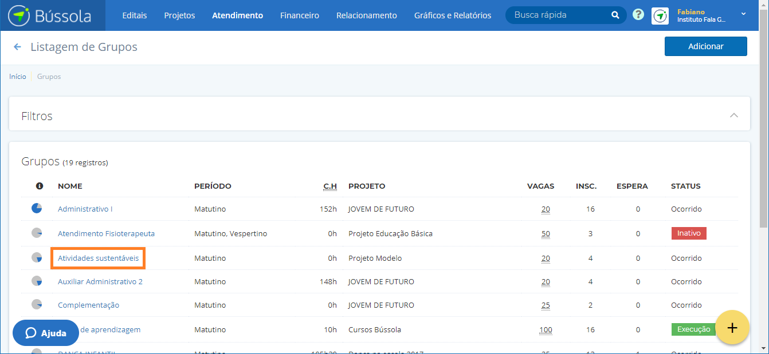Open the Gráficos e Relatórios menu

pyautogui.click(x=452, y=15)
